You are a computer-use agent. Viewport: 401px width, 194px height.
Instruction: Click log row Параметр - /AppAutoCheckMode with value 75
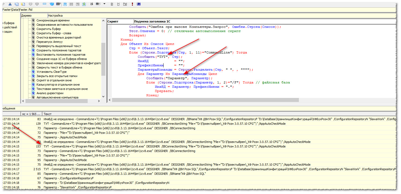tap(199, 137)
